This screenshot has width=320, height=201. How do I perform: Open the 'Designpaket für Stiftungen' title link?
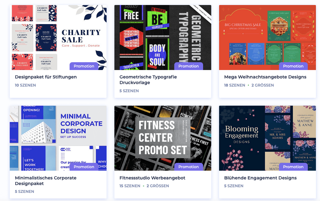[46, 77]
